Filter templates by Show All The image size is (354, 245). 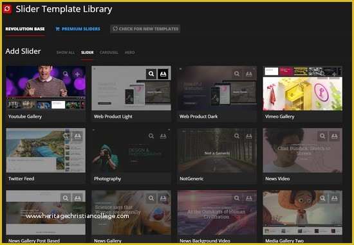(x=66, y=53)
